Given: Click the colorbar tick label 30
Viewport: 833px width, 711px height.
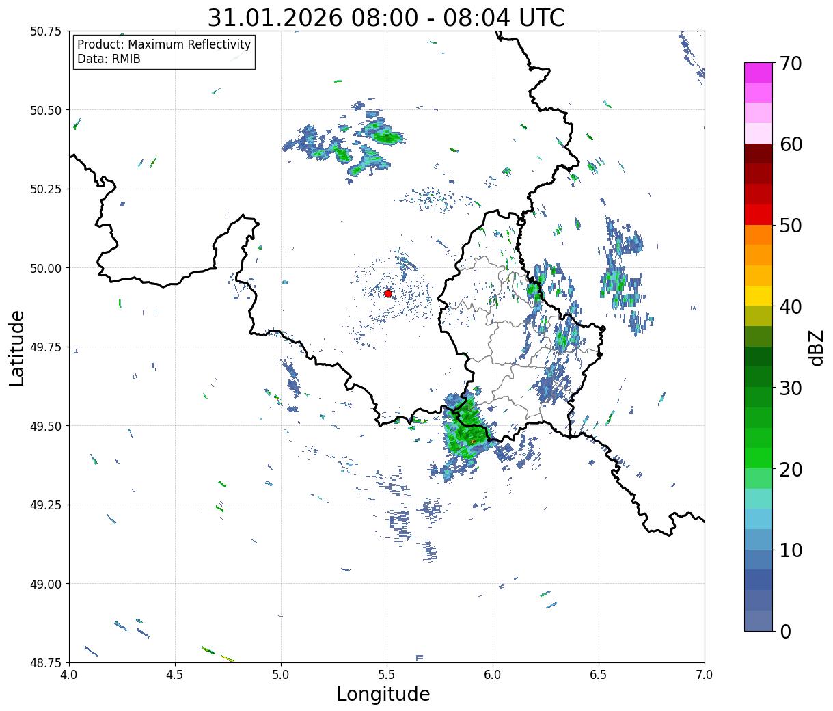Looking at the screenshot, I should pyautogui.click(x=791, y=388).
